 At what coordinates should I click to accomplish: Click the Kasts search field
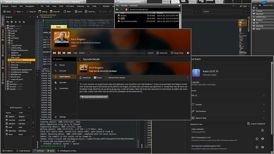pos(64,59)
